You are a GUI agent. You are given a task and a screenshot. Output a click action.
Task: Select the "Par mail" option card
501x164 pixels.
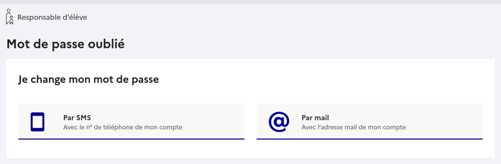(369, 122)
